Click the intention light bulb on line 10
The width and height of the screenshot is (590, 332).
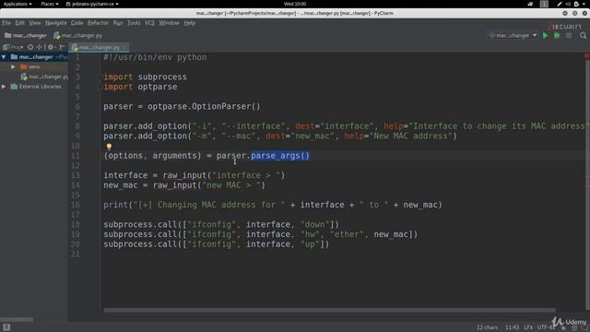pyautogui.click(x=109, y=146)
